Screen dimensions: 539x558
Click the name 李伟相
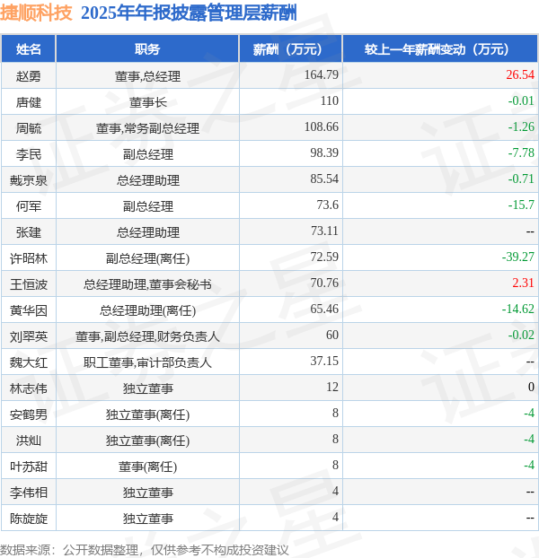(29, 493)
